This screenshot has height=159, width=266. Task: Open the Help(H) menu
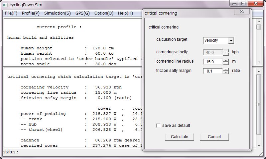[125, 13]
